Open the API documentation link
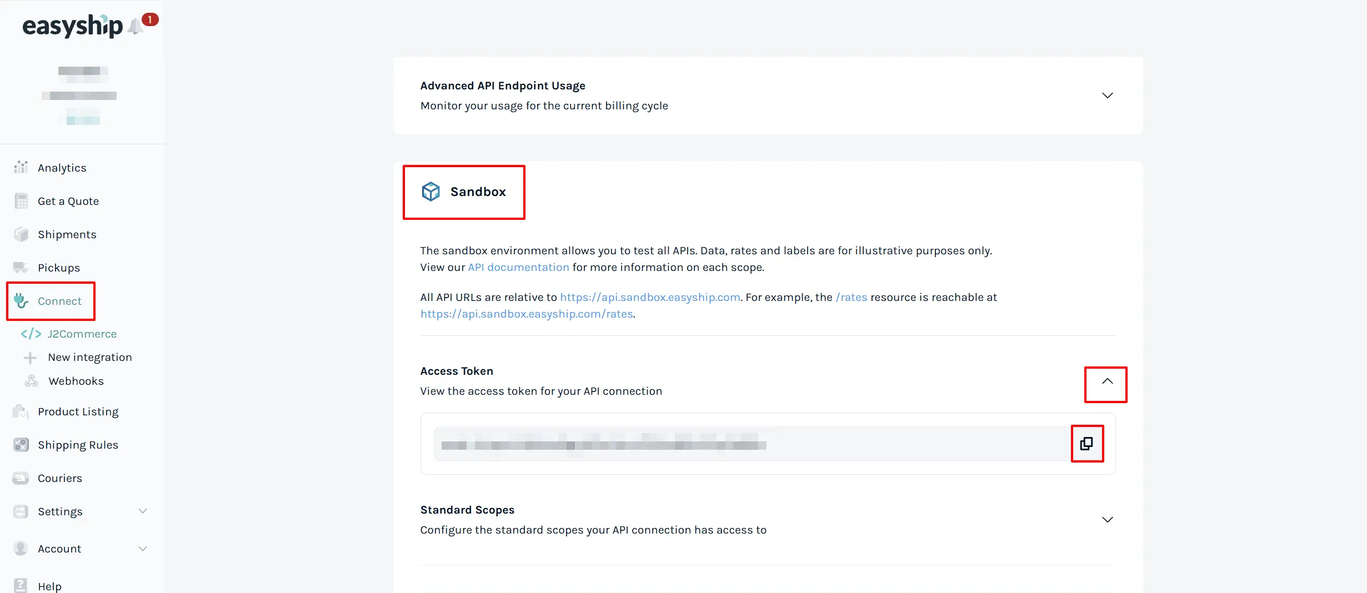Image resolution: width=1367 pixels, height=593 pixels. pyautogui.click(x=518, y=267)
